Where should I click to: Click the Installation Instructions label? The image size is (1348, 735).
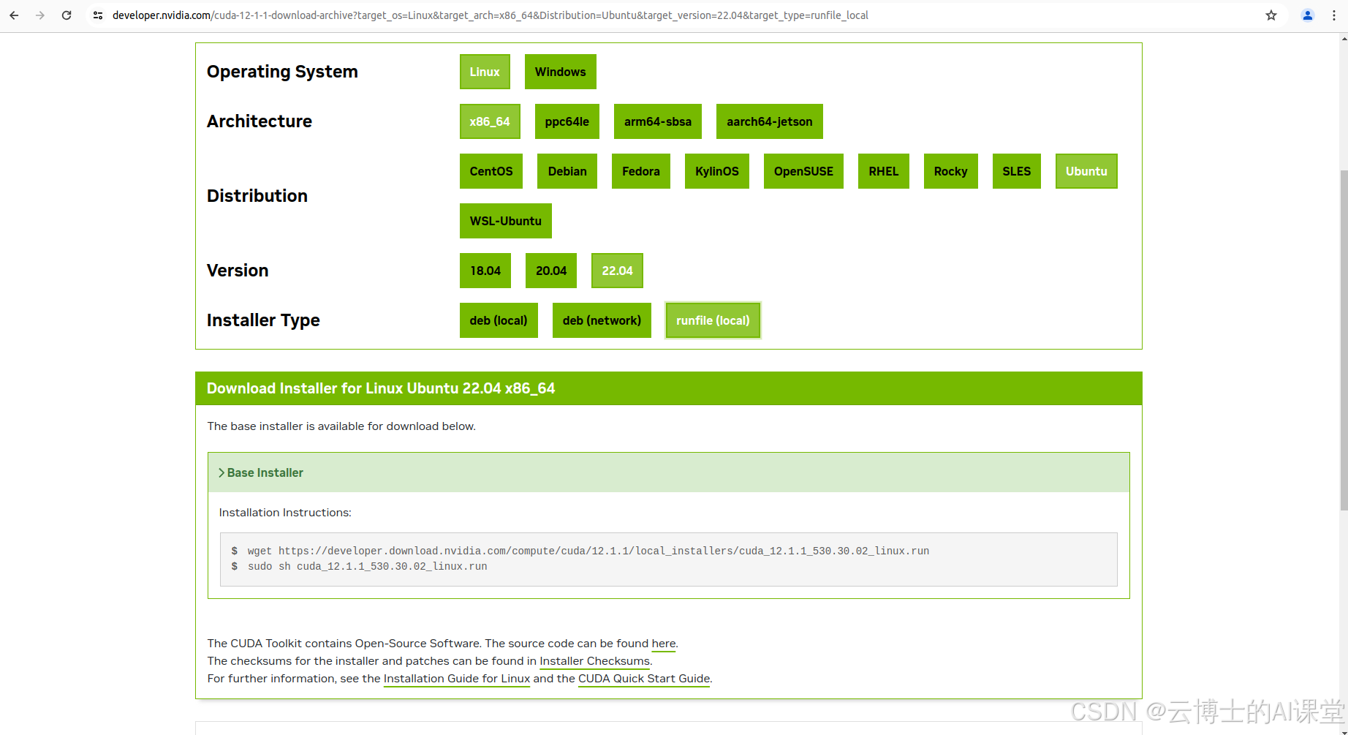click(285, 513)
